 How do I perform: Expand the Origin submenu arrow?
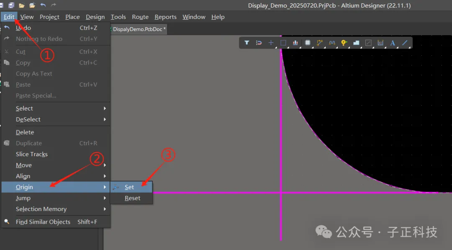[105, 187]
